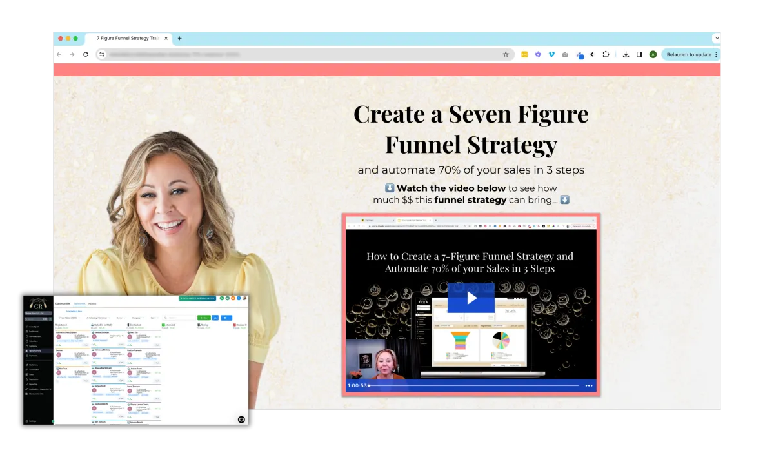Image resolution: width=774 pixels, height=455 pixels.
Task: Open the chat bubble icon in CRM image
Action: 241,419
